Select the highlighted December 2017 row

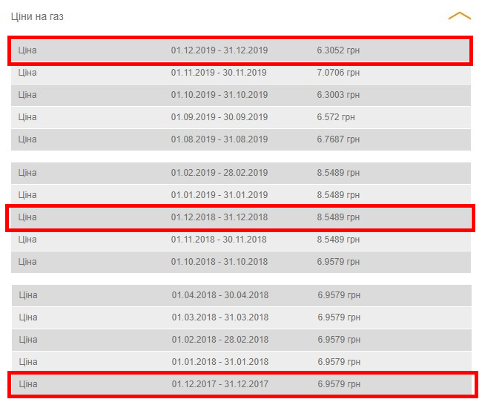pos(240,384)
